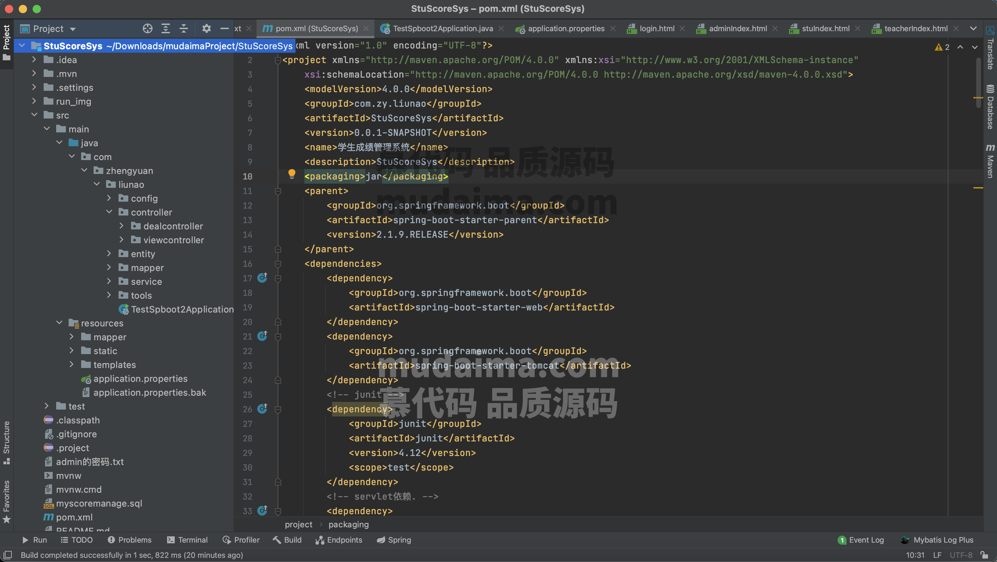The height and width of the screenshot is (562, 997).
Task: Open the Terminal tool window
Action: point(187,539)
